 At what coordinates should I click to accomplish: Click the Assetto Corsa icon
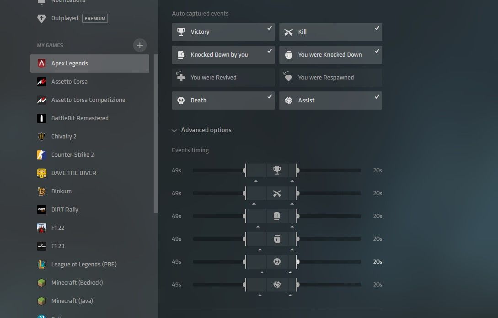(42, 81)
